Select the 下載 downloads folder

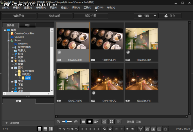[21, 85]
